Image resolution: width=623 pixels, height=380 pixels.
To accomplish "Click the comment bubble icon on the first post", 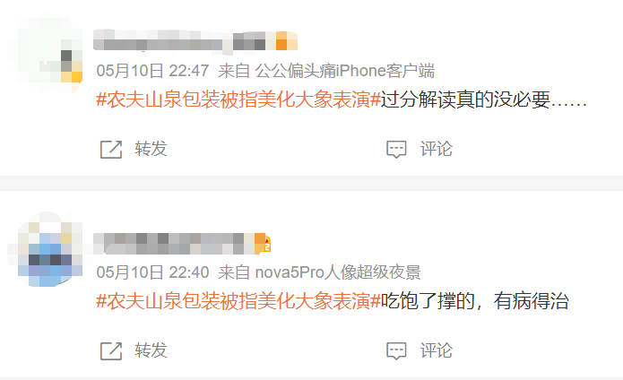I will coord(396,150).
